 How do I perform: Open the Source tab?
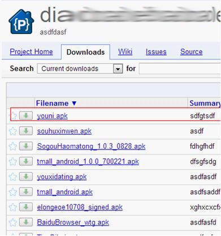pyautogui.click(x=192, y=52)
